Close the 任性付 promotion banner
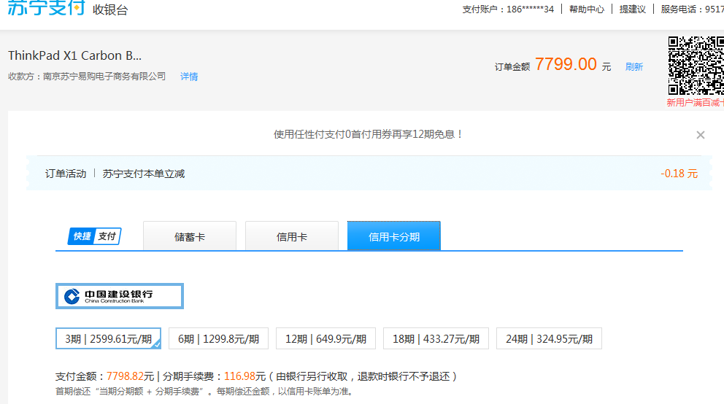 coord(701,135)
